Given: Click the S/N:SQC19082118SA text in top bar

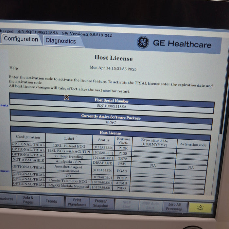Looking at the screenshot, I should [x=38, y=32].
